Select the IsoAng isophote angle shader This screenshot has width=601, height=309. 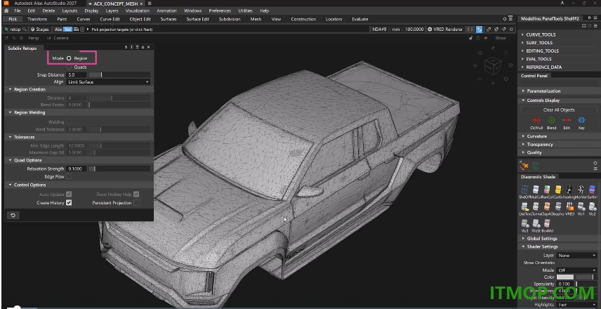pyautogui.click(x=569, y=191)
